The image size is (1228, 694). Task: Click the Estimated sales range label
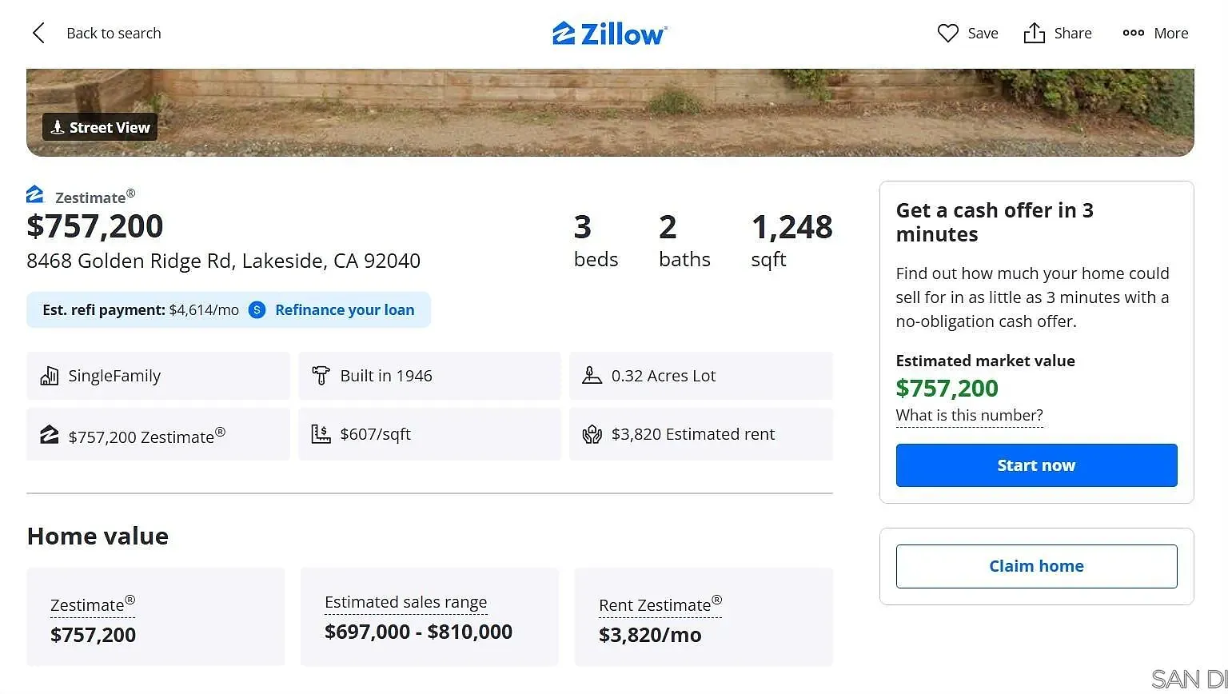pos(405,603)
